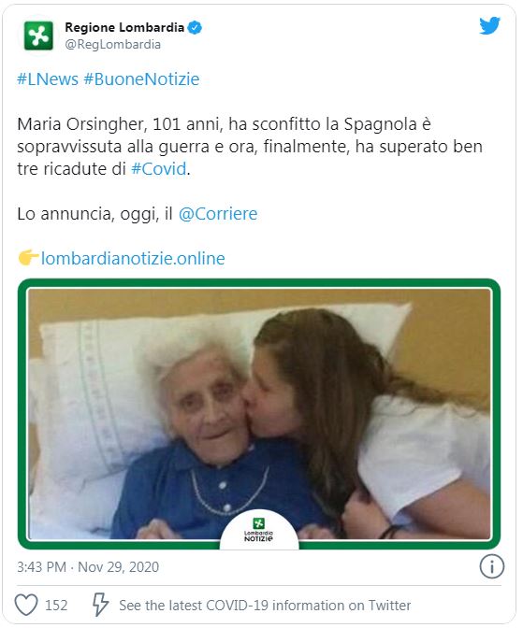Screen dimensions: 523x628
Task: Click See the latest COVID-19 information
Action: point(265,605)
